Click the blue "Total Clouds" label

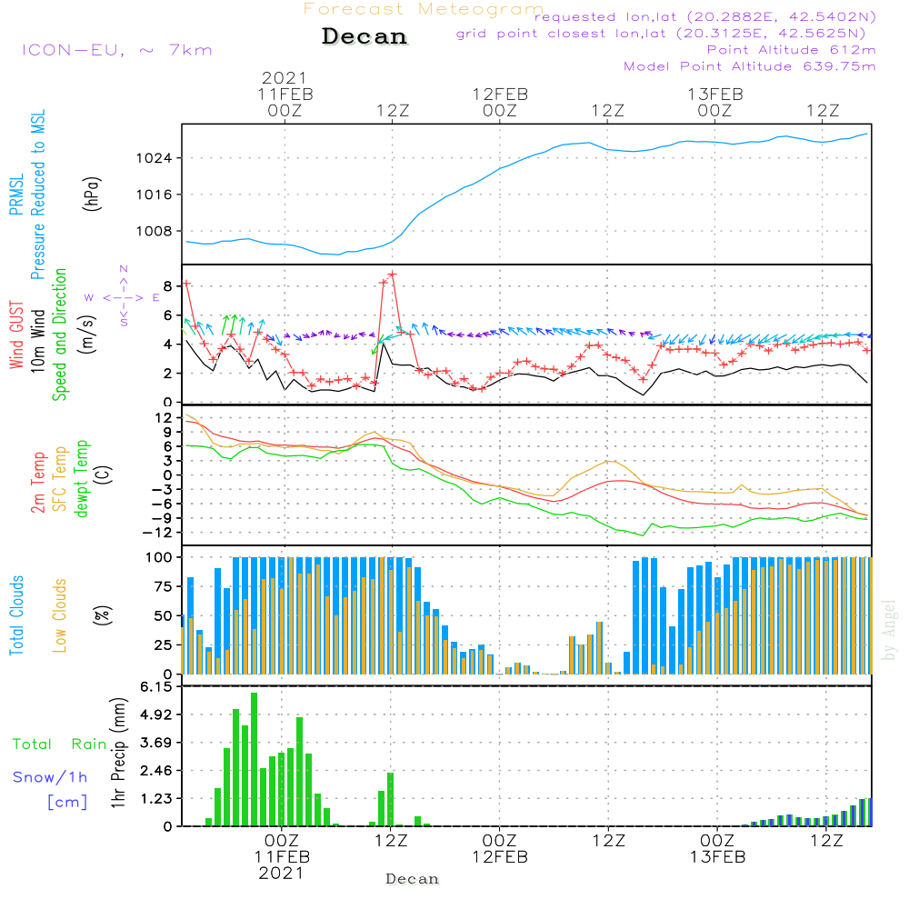point(16,615)
